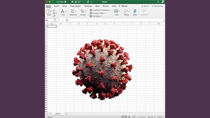Open the View ribbon tab

pos(114,6)
